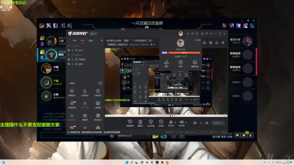Add a new scene with plus button
This screenshot has height=165, width=294.
click(x=102, y=41)
